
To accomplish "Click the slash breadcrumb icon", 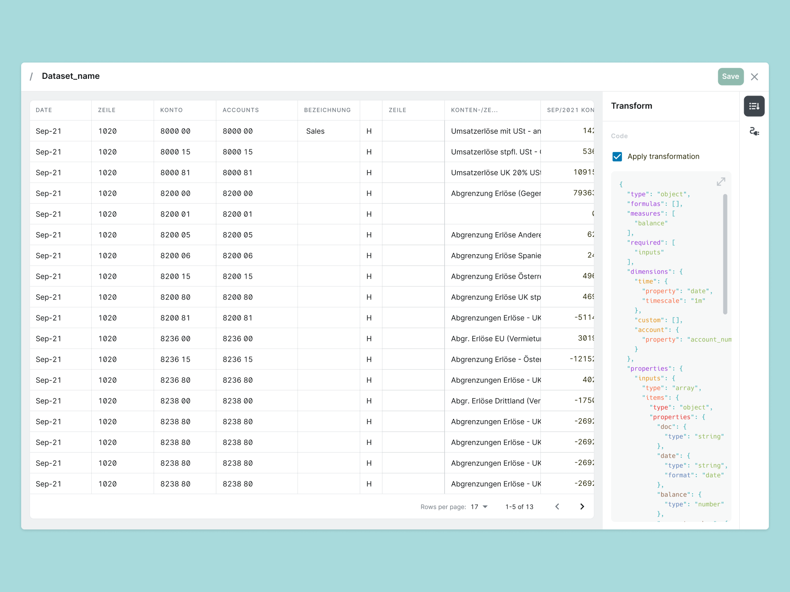I will pos(31,77).
